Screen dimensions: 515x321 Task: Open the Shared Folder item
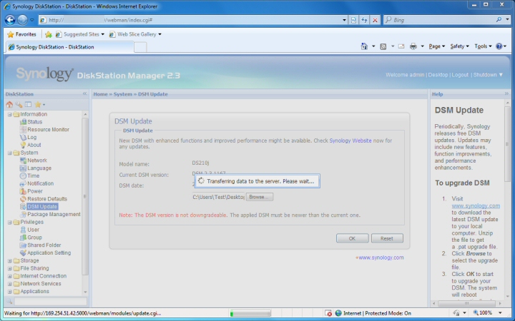point(44,245)
